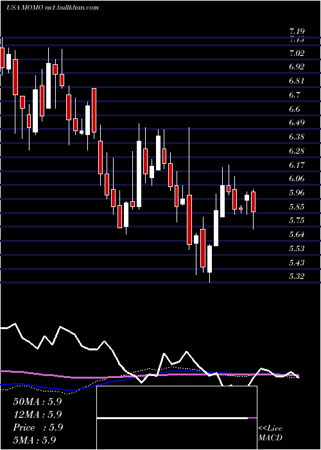The image size is (321, 450).
Task: Select the 6.38 price axis label
Action: pos(297,137)
